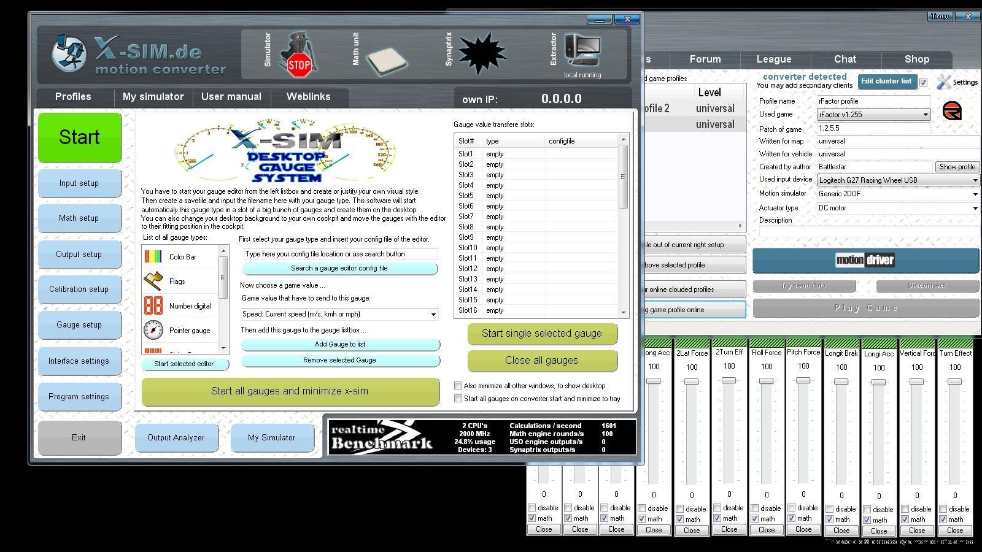The width and height of the screenshot is (982, 552).
Task: Click gauge types list scroll down arrow
Action: 223,348
